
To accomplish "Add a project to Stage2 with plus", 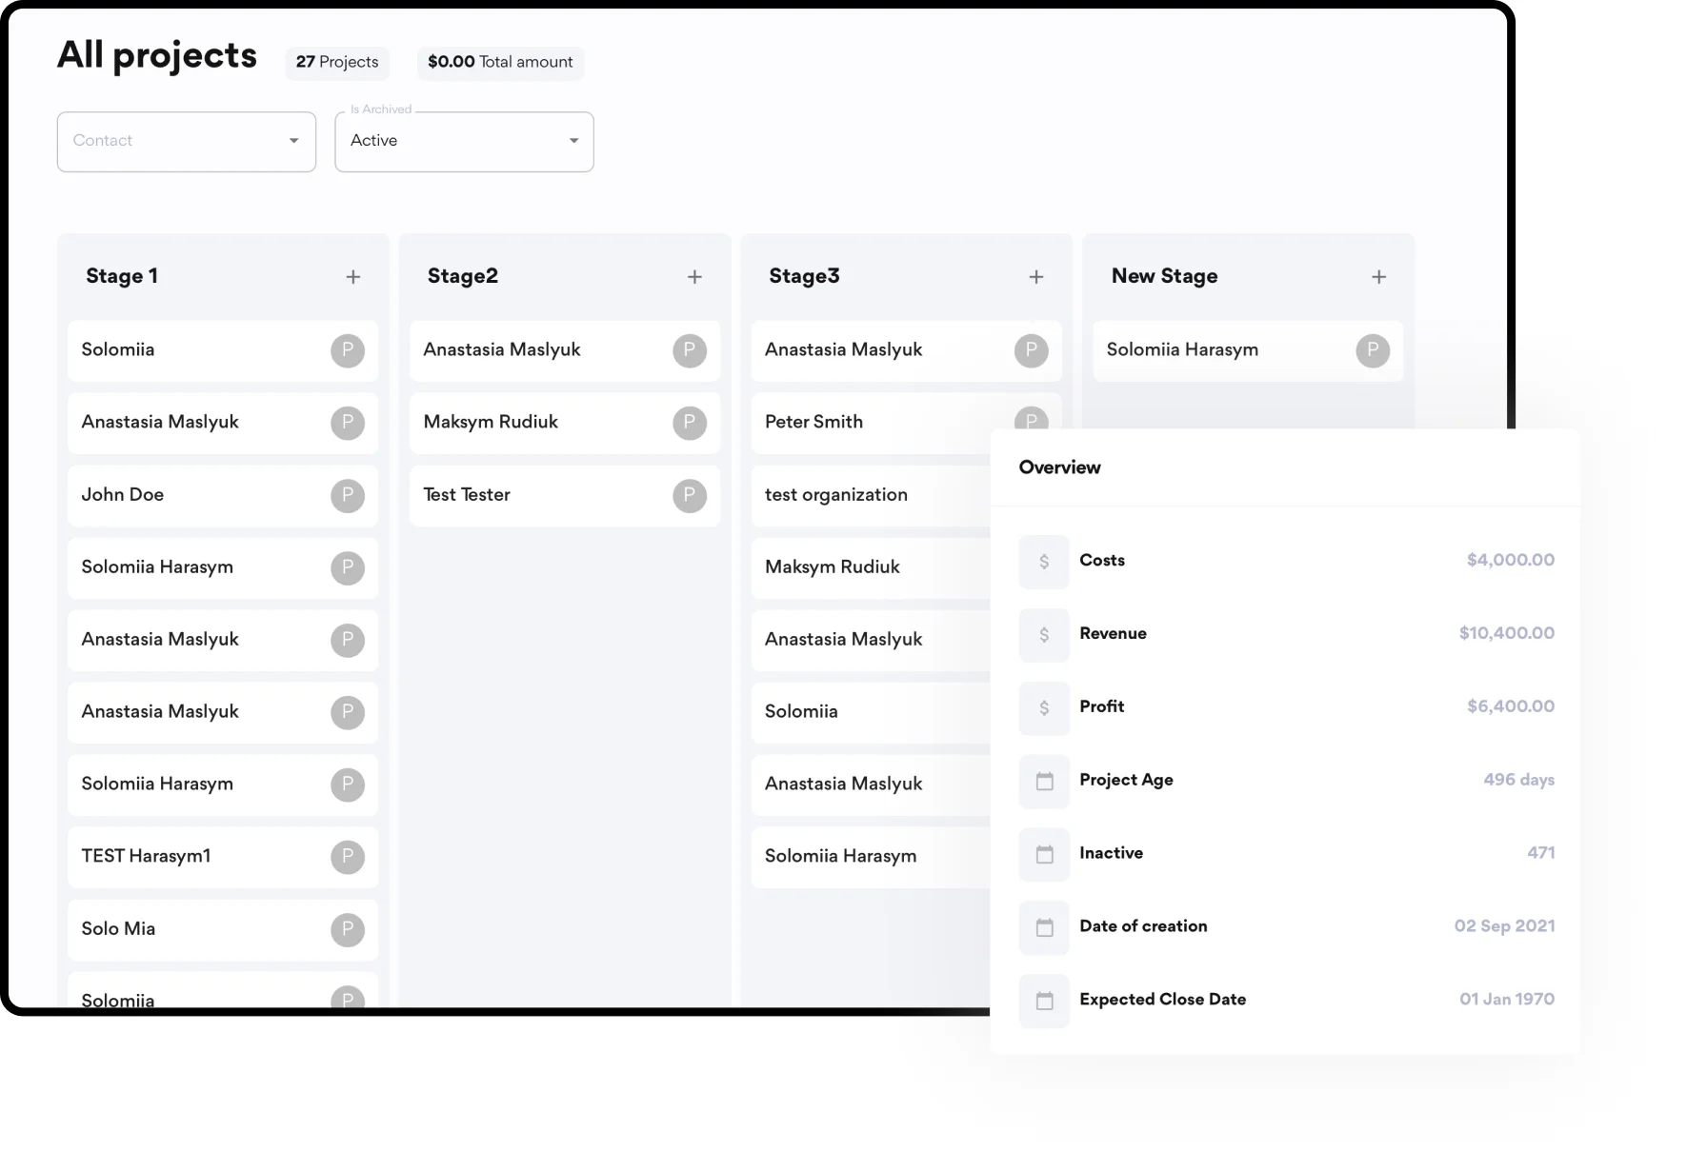I will click(694, 277).
